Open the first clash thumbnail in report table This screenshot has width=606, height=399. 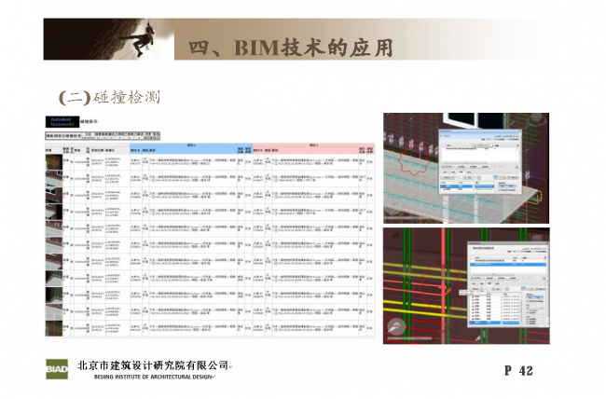(54, 164)
